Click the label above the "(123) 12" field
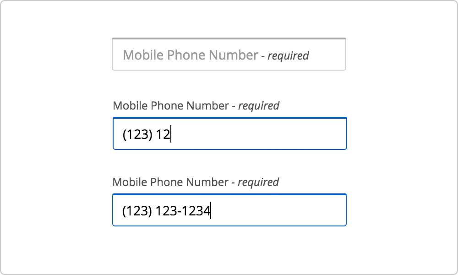The width and height of the screenshot is (458, 275). tap(196, 106)
